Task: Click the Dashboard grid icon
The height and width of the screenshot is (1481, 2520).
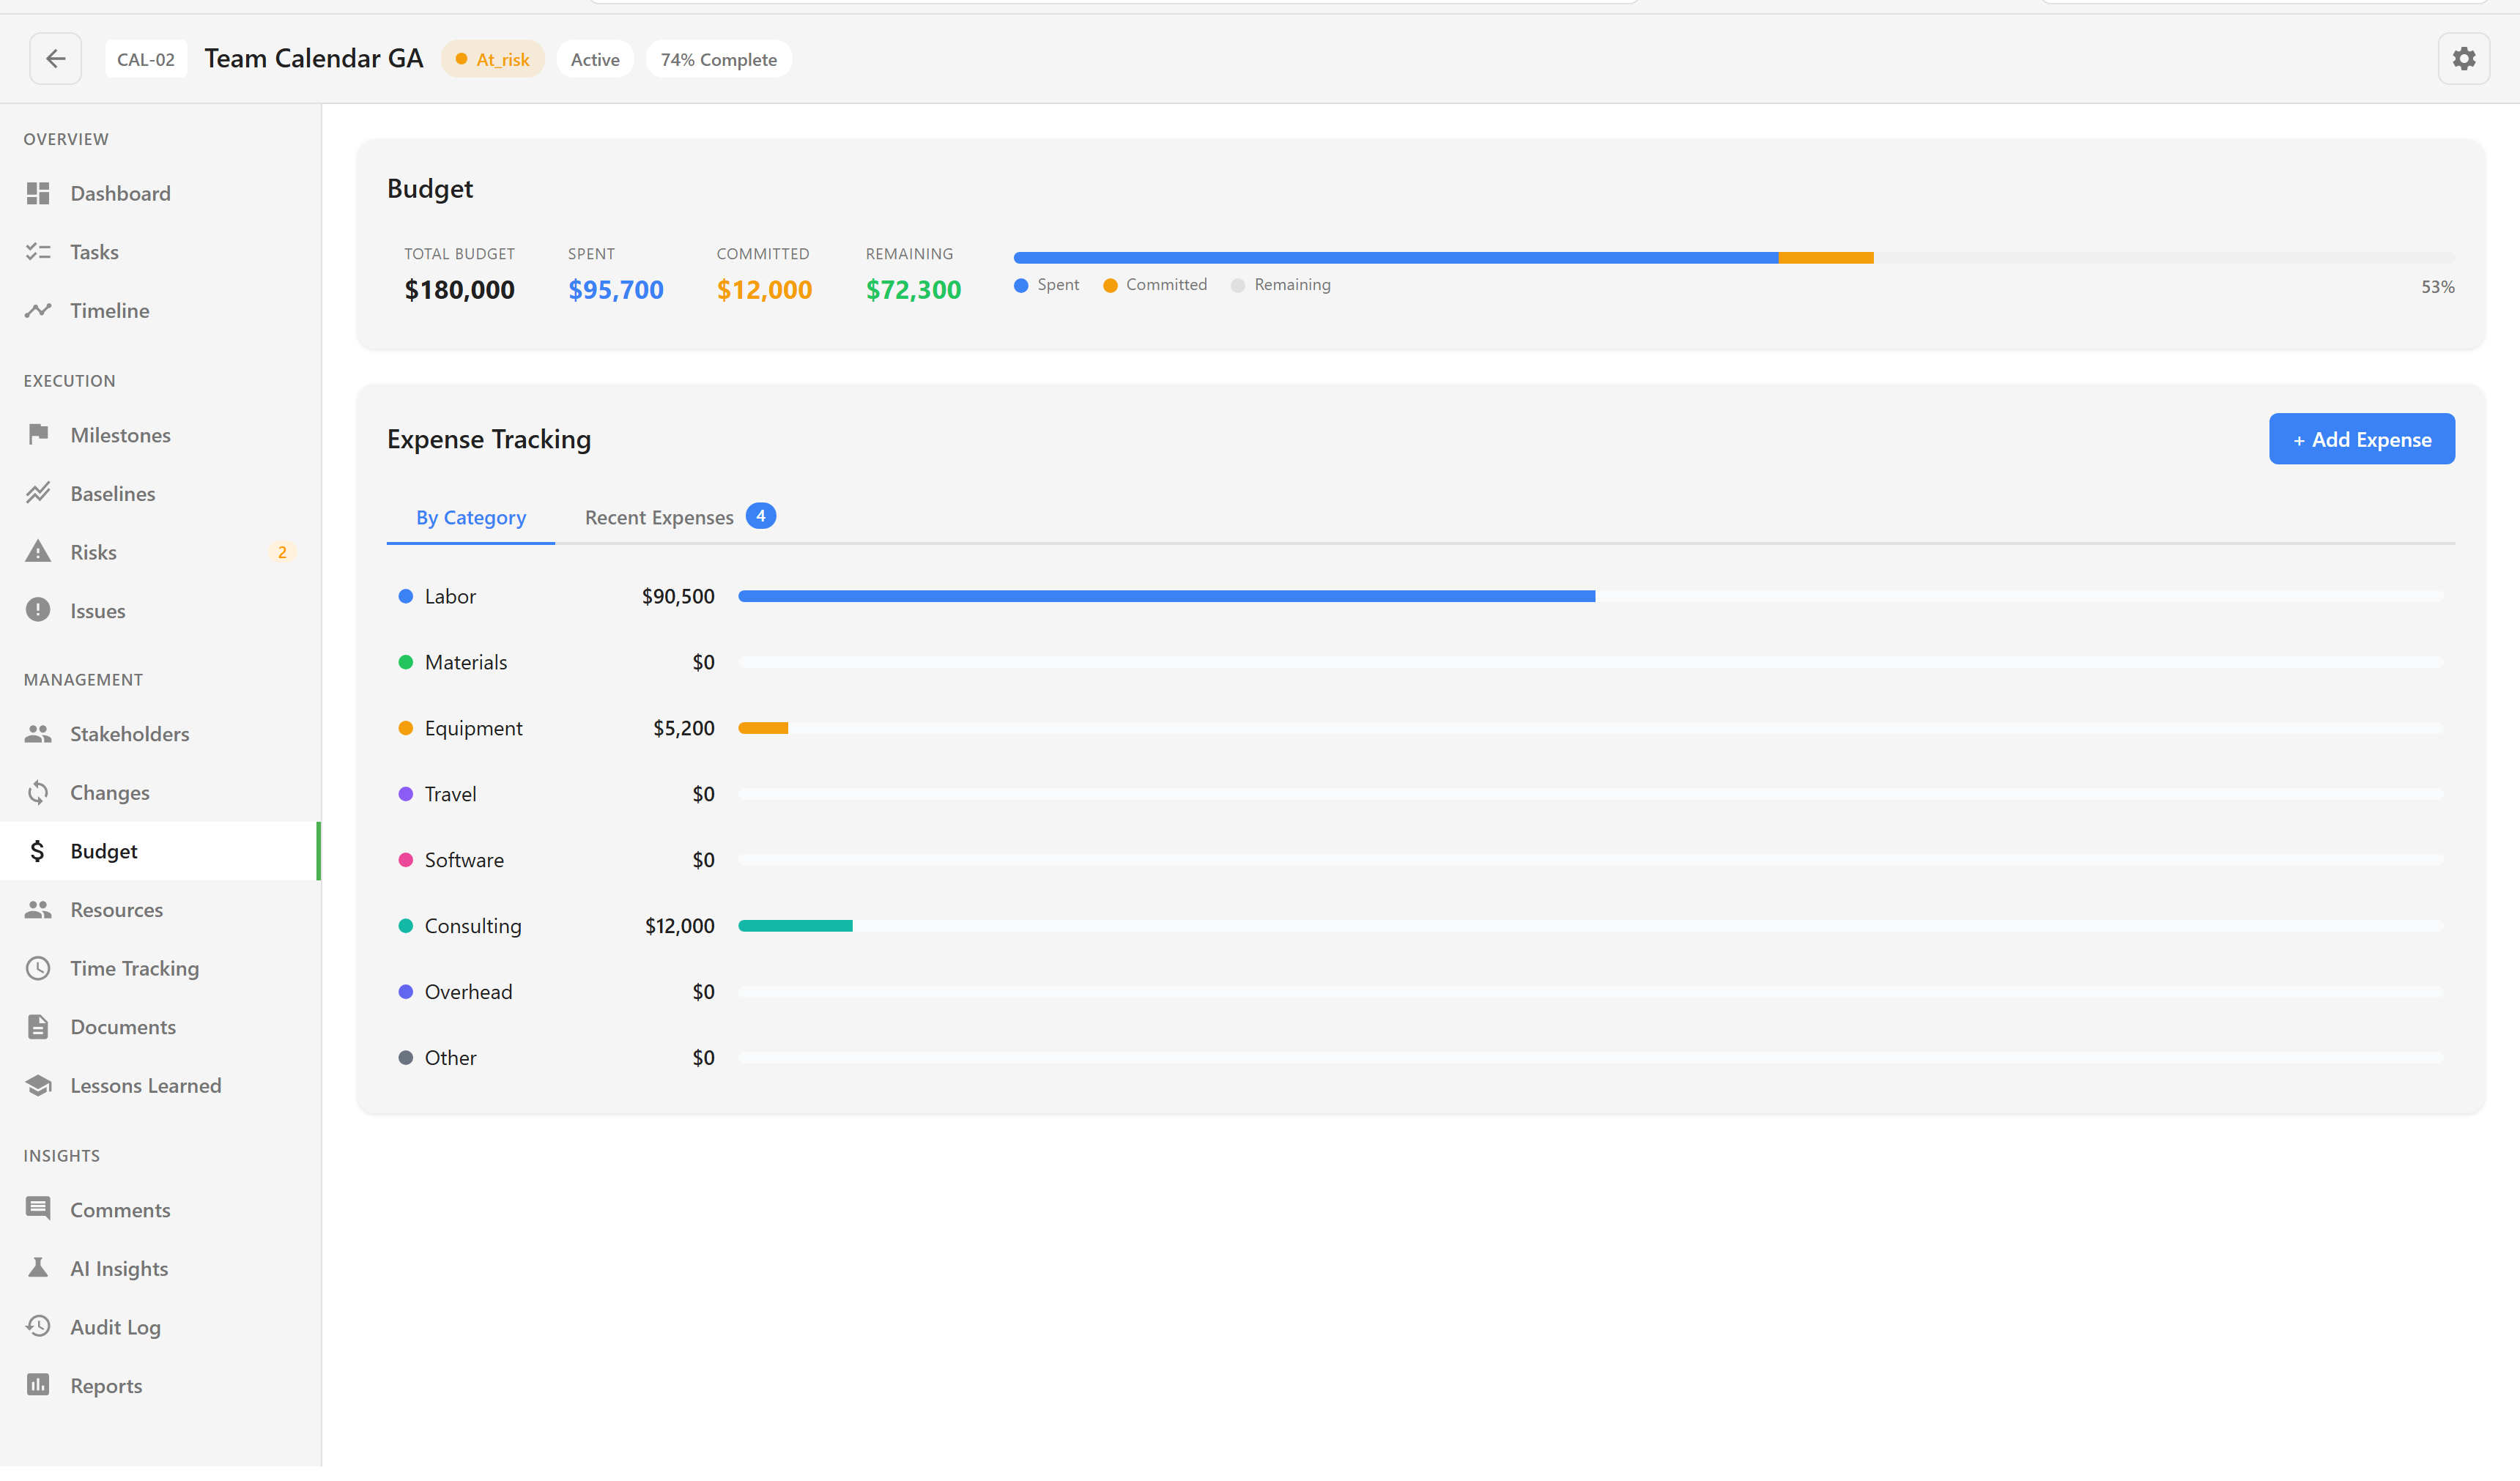Action: [38, 194]
